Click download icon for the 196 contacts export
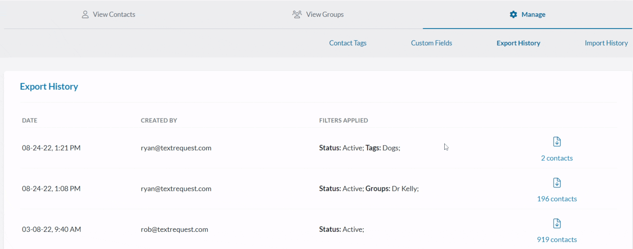This screenshot has height=249, width=633. 557,183
